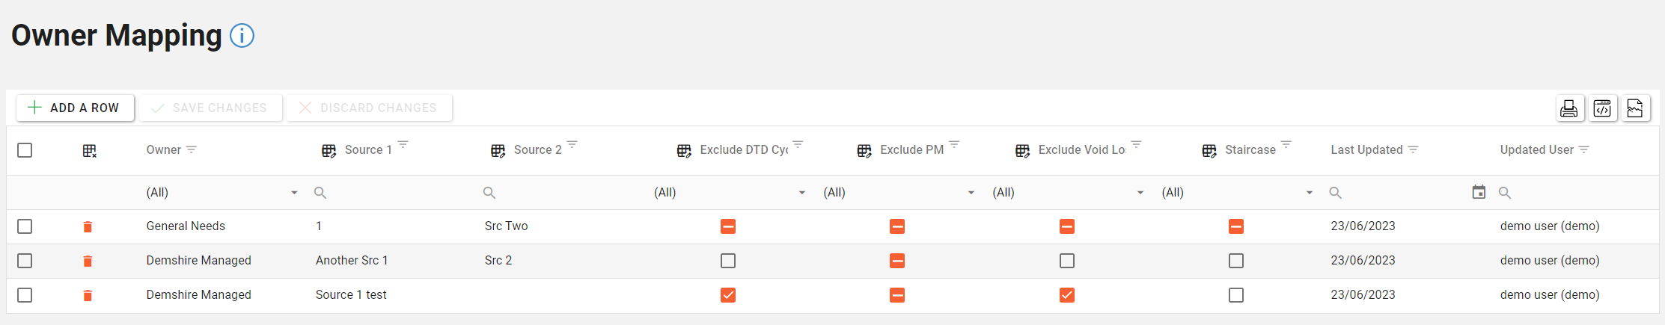1665x325 pixels.
Task: Sort by the Last Updated column header
Action: point(1366,149)
